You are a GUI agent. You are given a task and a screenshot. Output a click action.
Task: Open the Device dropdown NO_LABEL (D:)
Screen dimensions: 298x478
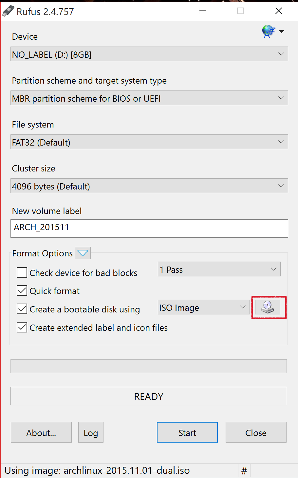149,54
